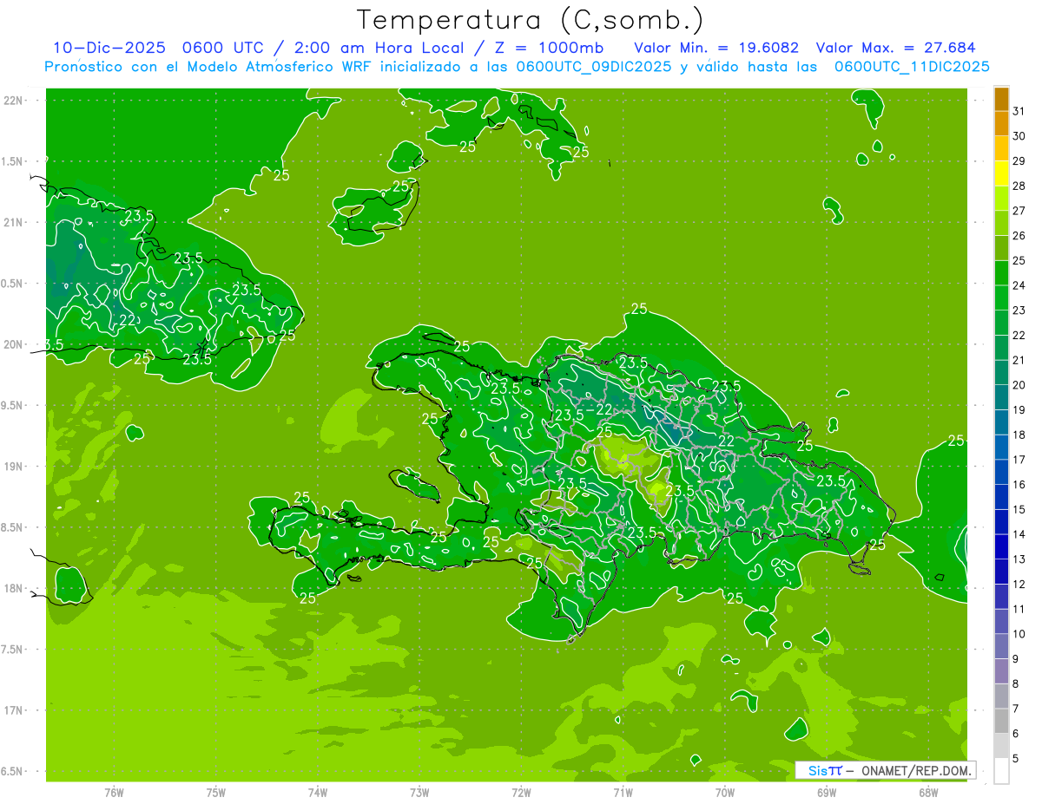This screenshot has height=804, width=1042.
Task: Click the "22N" latitude axis label
Action: pyautogui.click(x=13, y=101)
